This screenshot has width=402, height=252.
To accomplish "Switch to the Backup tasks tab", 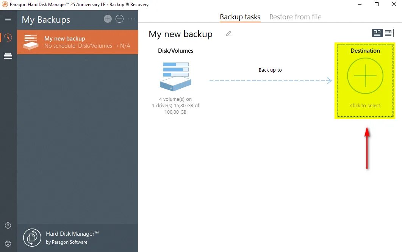I will (240, 17).
